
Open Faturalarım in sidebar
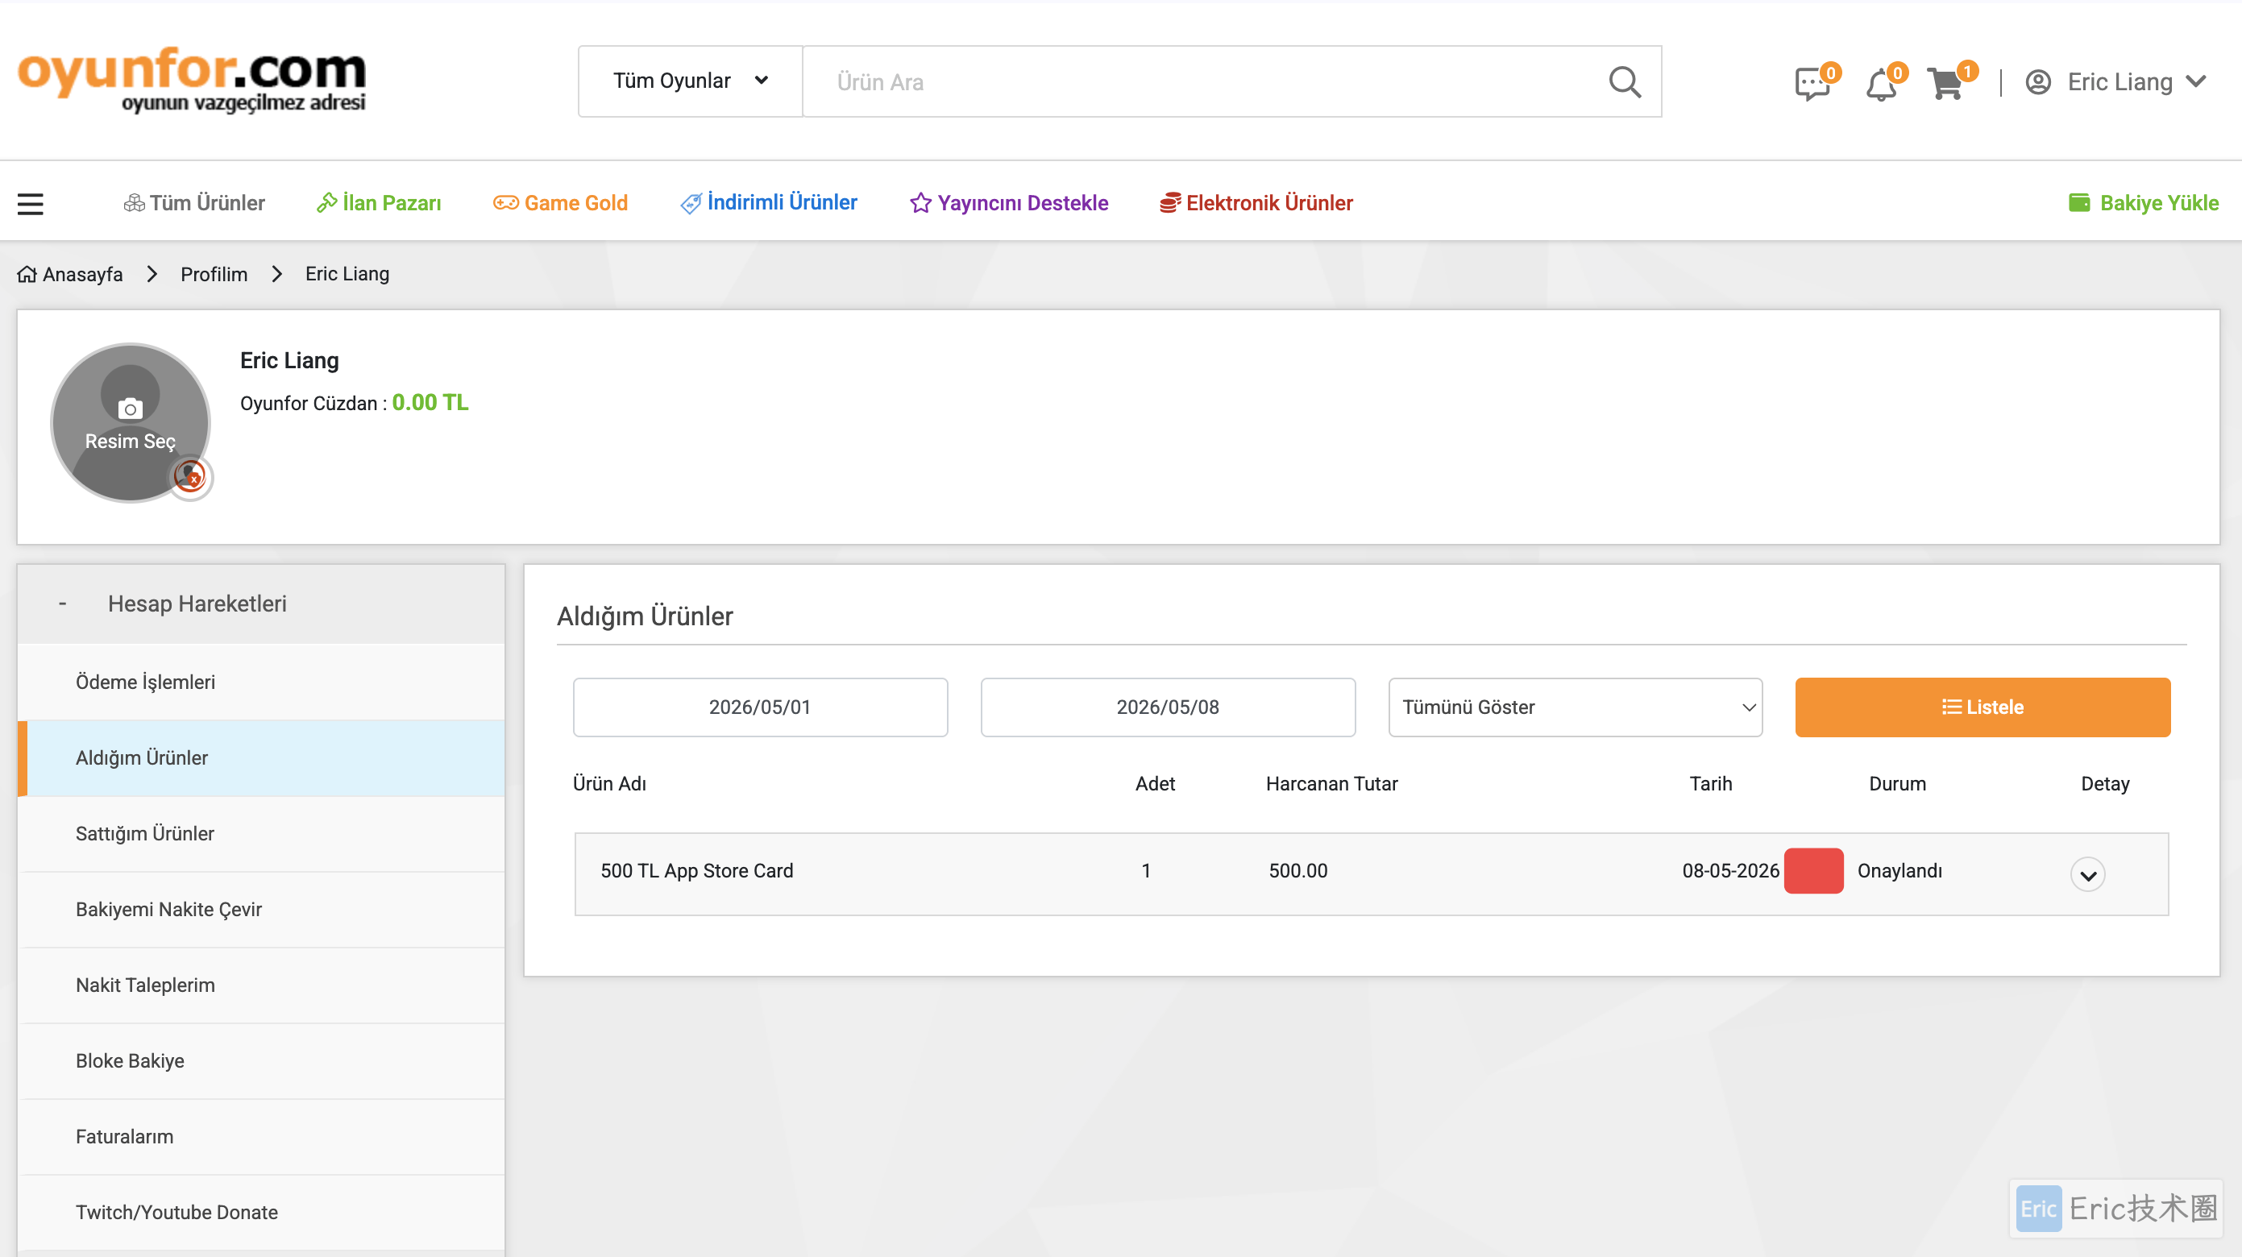(261, 1136)
